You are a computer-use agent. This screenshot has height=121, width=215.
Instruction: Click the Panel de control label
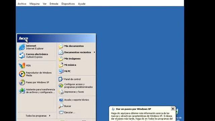[73, 79]
